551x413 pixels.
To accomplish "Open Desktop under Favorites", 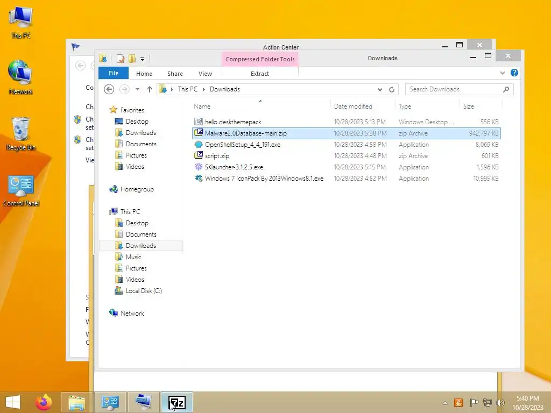I will click(x=137, y=121).
